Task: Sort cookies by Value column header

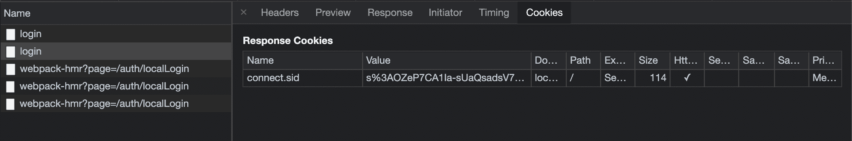Action: tap(447, 60)
